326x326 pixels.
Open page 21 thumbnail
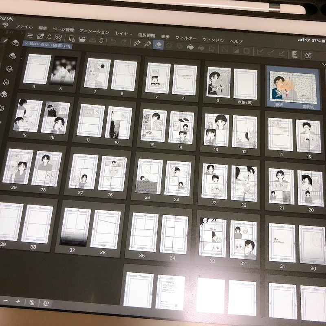281,186
